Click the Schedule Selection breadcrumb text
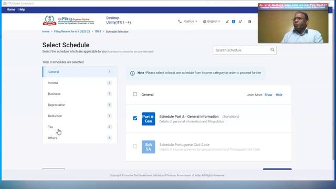Screen dimensions: 336x189 [x=117, y=31]
